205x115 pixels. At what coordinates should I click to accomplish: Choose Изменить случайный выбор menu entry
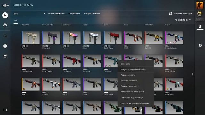coord(135,70)
